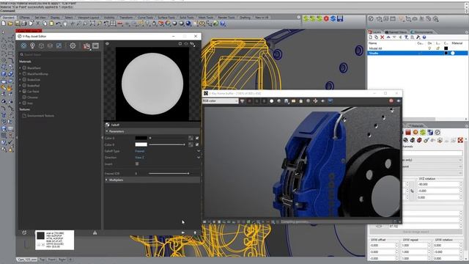Toggle the Invert checkbox

[137, 164]
